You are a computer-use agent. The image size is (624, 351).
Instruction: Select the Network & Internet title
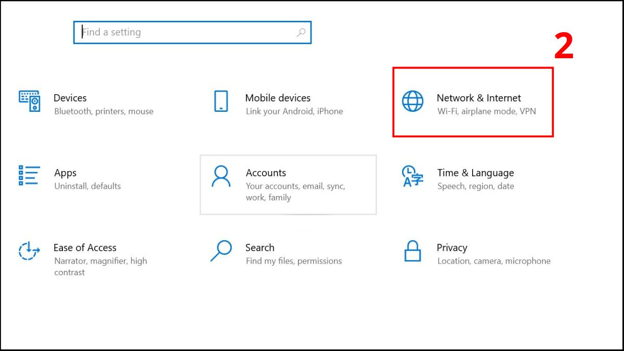pyautogui.click(x=479, y=98)
